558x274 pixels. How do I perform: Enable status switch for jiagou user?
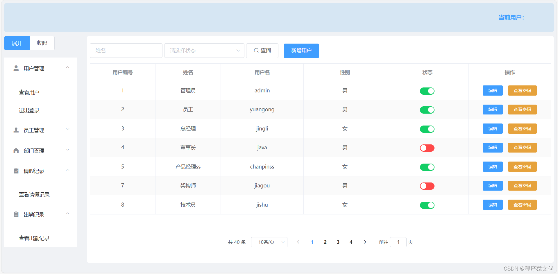pos(427,186)
